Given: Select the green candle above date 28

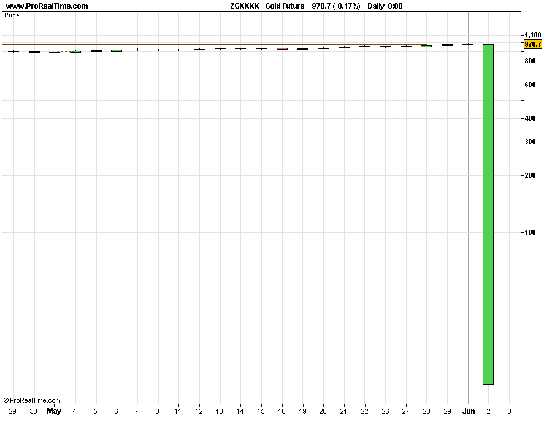Looking at the screenshot, I should click(426, 46).
